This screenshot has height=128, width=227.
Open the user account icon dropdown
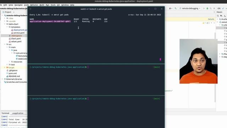point(171,9)
